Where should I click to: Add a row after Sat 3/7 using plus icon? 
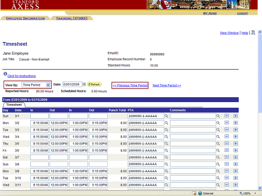pyautogui.click(x=235, y=158)
